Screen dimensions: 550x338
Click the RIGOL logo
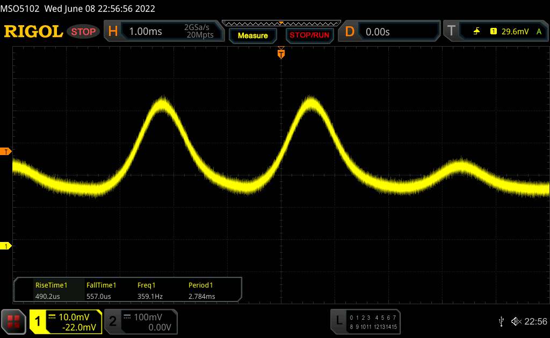[x=33, y=32]
